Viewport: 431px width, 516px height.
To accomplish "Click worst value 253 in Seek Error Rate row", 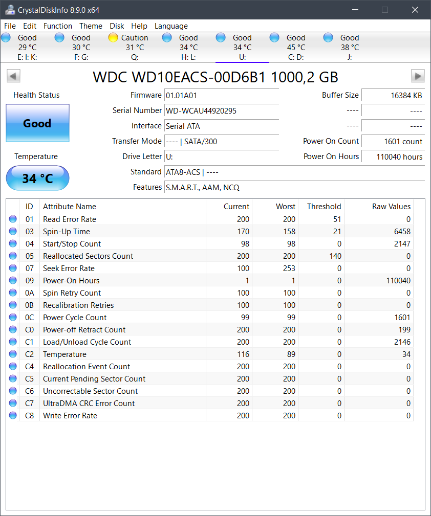I will coord(289,268).
